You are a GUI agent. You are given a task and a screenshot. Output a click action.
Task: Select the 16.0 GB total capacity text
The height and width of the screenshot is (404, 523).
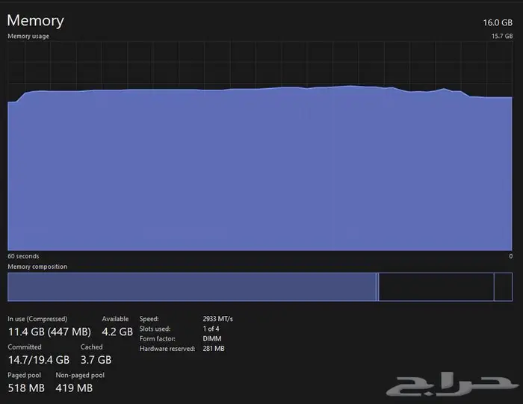(x=498, y=22)
